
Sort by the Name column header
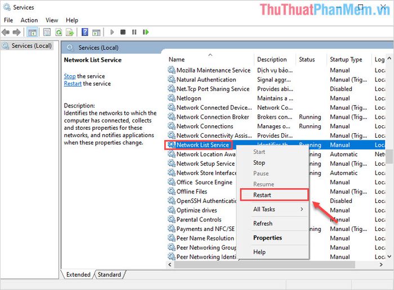pyautogui.click(x=210, y=60)
